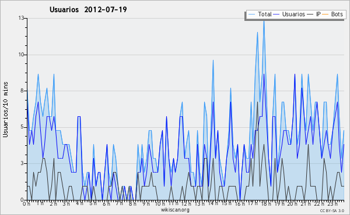Click the x-axis label '12 h'
Image resolution: width=350 pixels, height=215 pixels.
point(186,204)
